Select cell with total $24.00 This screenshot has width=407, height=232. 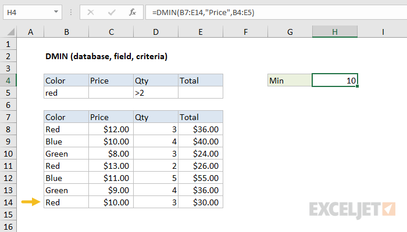click(201, 154)
